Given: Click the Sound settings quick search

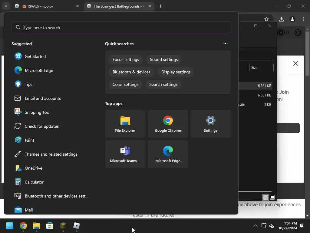Looking at the screenshot, I should pos(164,60).
